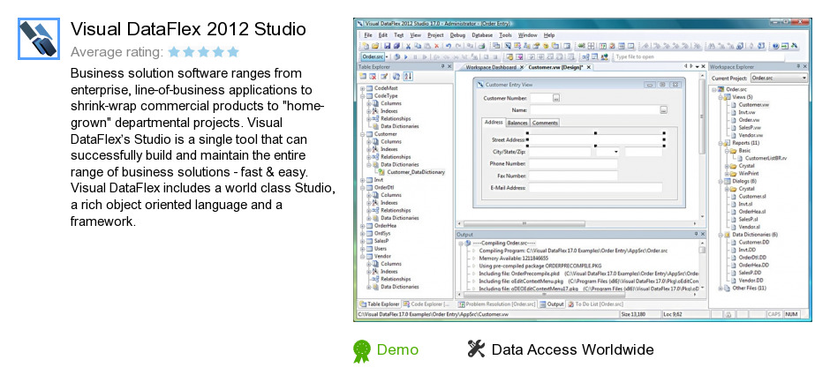The width and height of the screenshot is (830, 390).
Task: Click the Visual DataFlex product logo icon
Action: pyautogui.click(x=38, y=39)
